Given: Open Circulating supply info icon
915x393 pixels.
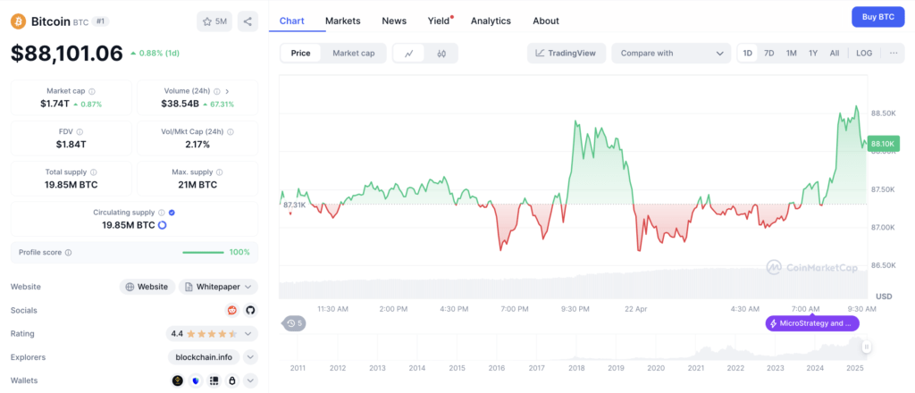Looking at the screenshot, I should [x=162, y=213].
